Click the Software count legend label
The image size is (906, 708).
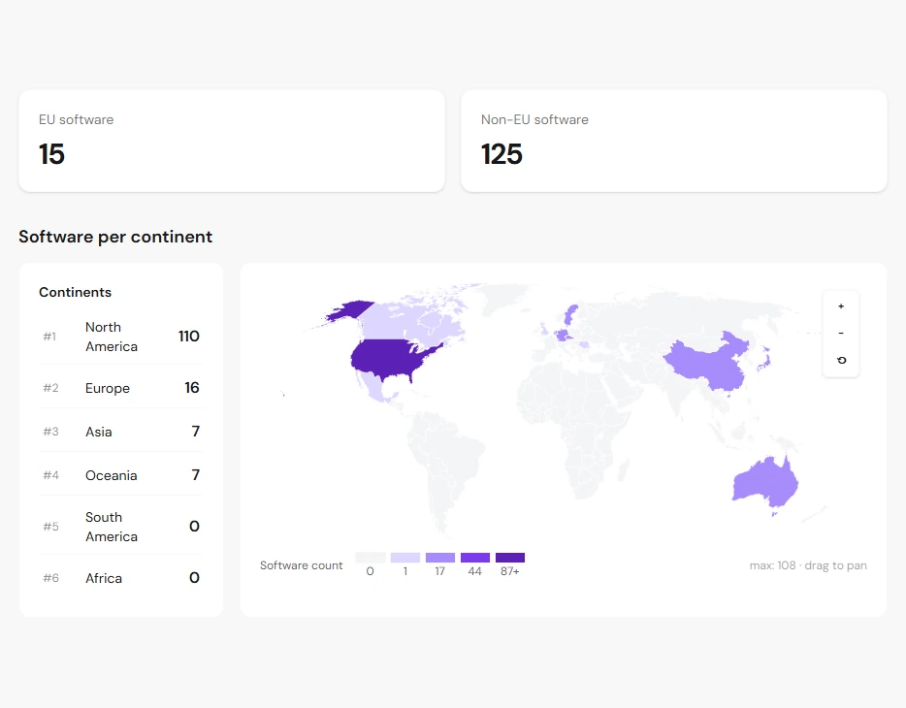click(x=301, y=565)
